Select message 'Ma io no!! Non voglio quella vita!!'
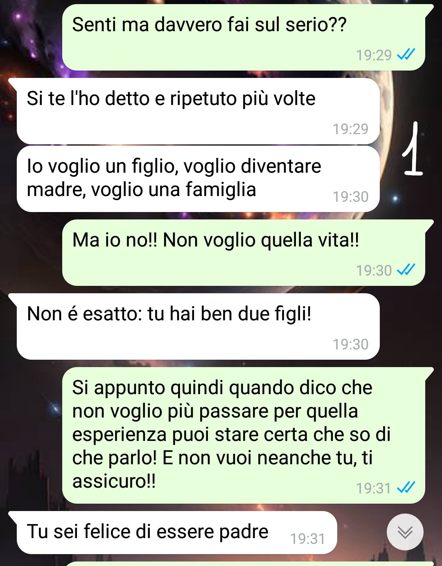Screen dimensions: 442x566 click(244, 253)
